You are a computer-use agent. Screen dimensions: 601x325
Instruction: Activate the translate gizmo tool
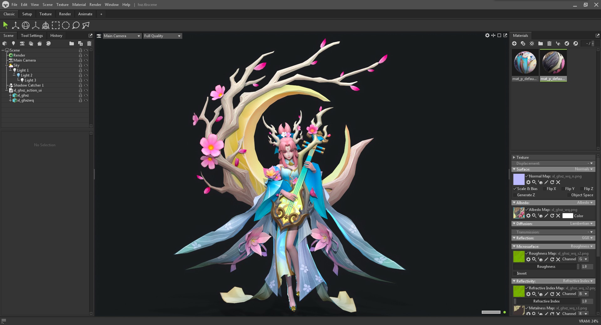tap(15, 25)
